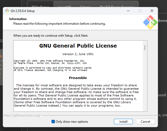This screenshot has height=131, width=167.
Task: Click the license text scrollbar thumb
Action: pyautogui.click(x=145, y=48)
